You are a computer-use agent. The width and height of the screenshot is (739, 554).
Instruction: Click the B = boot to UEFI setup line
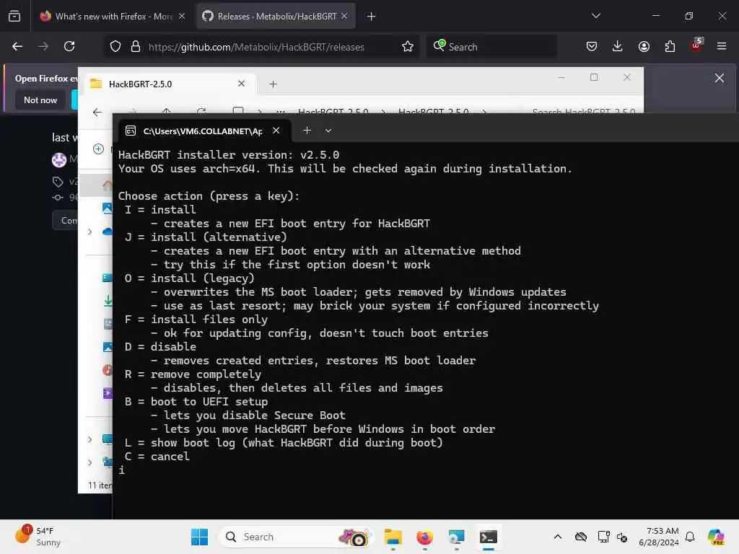click(196, 402)
